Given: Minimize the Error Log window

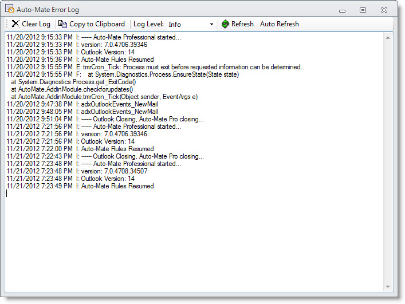Looking at the screenshot, I should pos(342,10).
